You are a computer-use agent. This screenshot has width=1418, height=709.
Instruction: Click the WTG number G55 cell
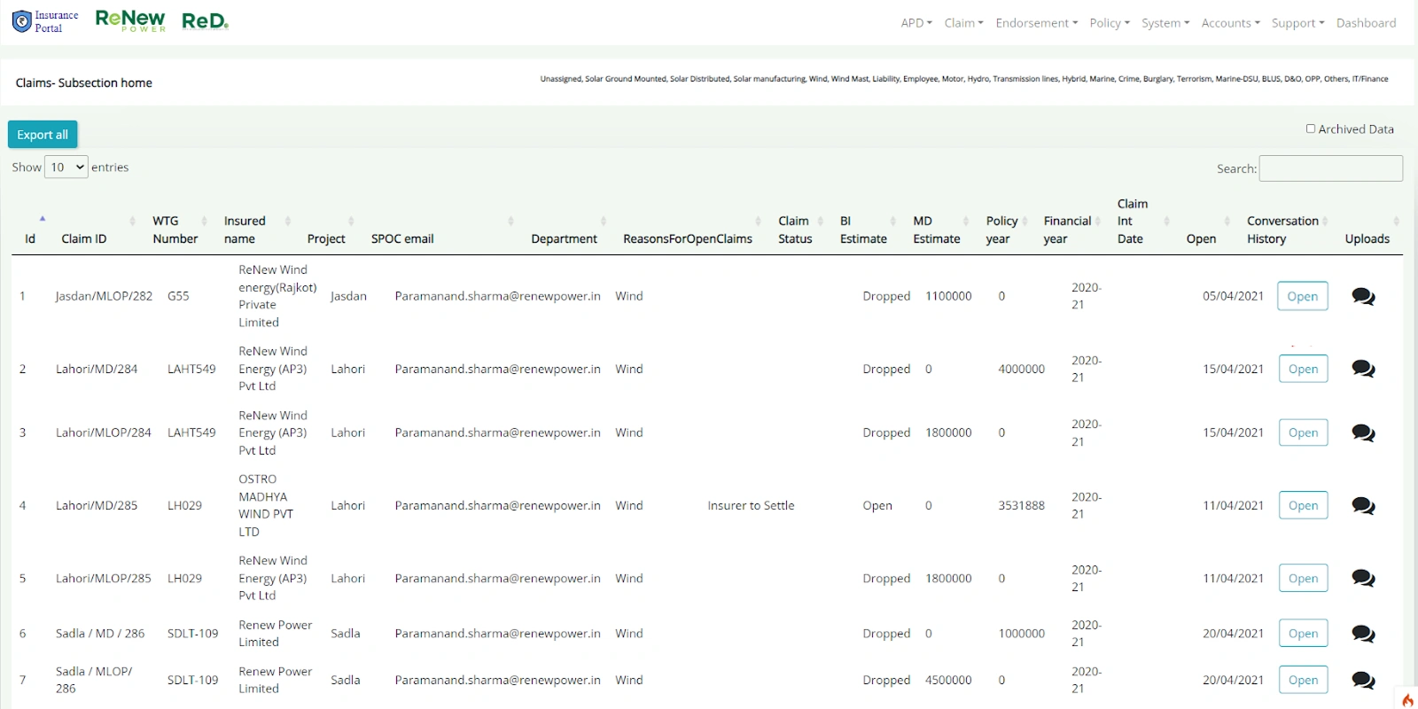point(178,296)
